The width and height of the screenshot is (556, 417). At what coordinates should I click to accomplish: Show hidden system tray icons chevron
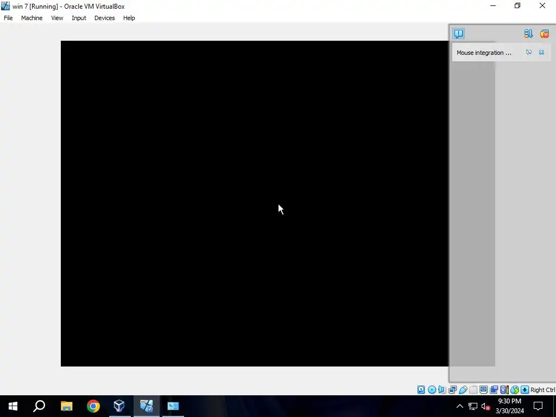pos(459,406)
